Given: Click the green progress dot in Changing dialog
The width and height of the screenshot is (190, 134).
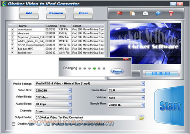Looking at the screenshot, I should 94,69.
